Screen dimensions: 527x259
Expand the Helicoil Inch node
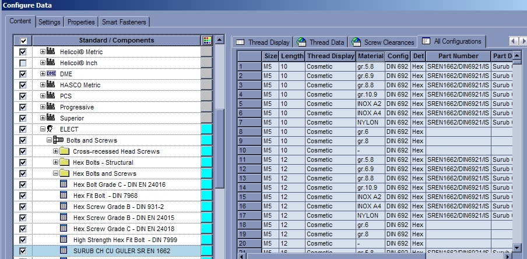click(43, 63)
